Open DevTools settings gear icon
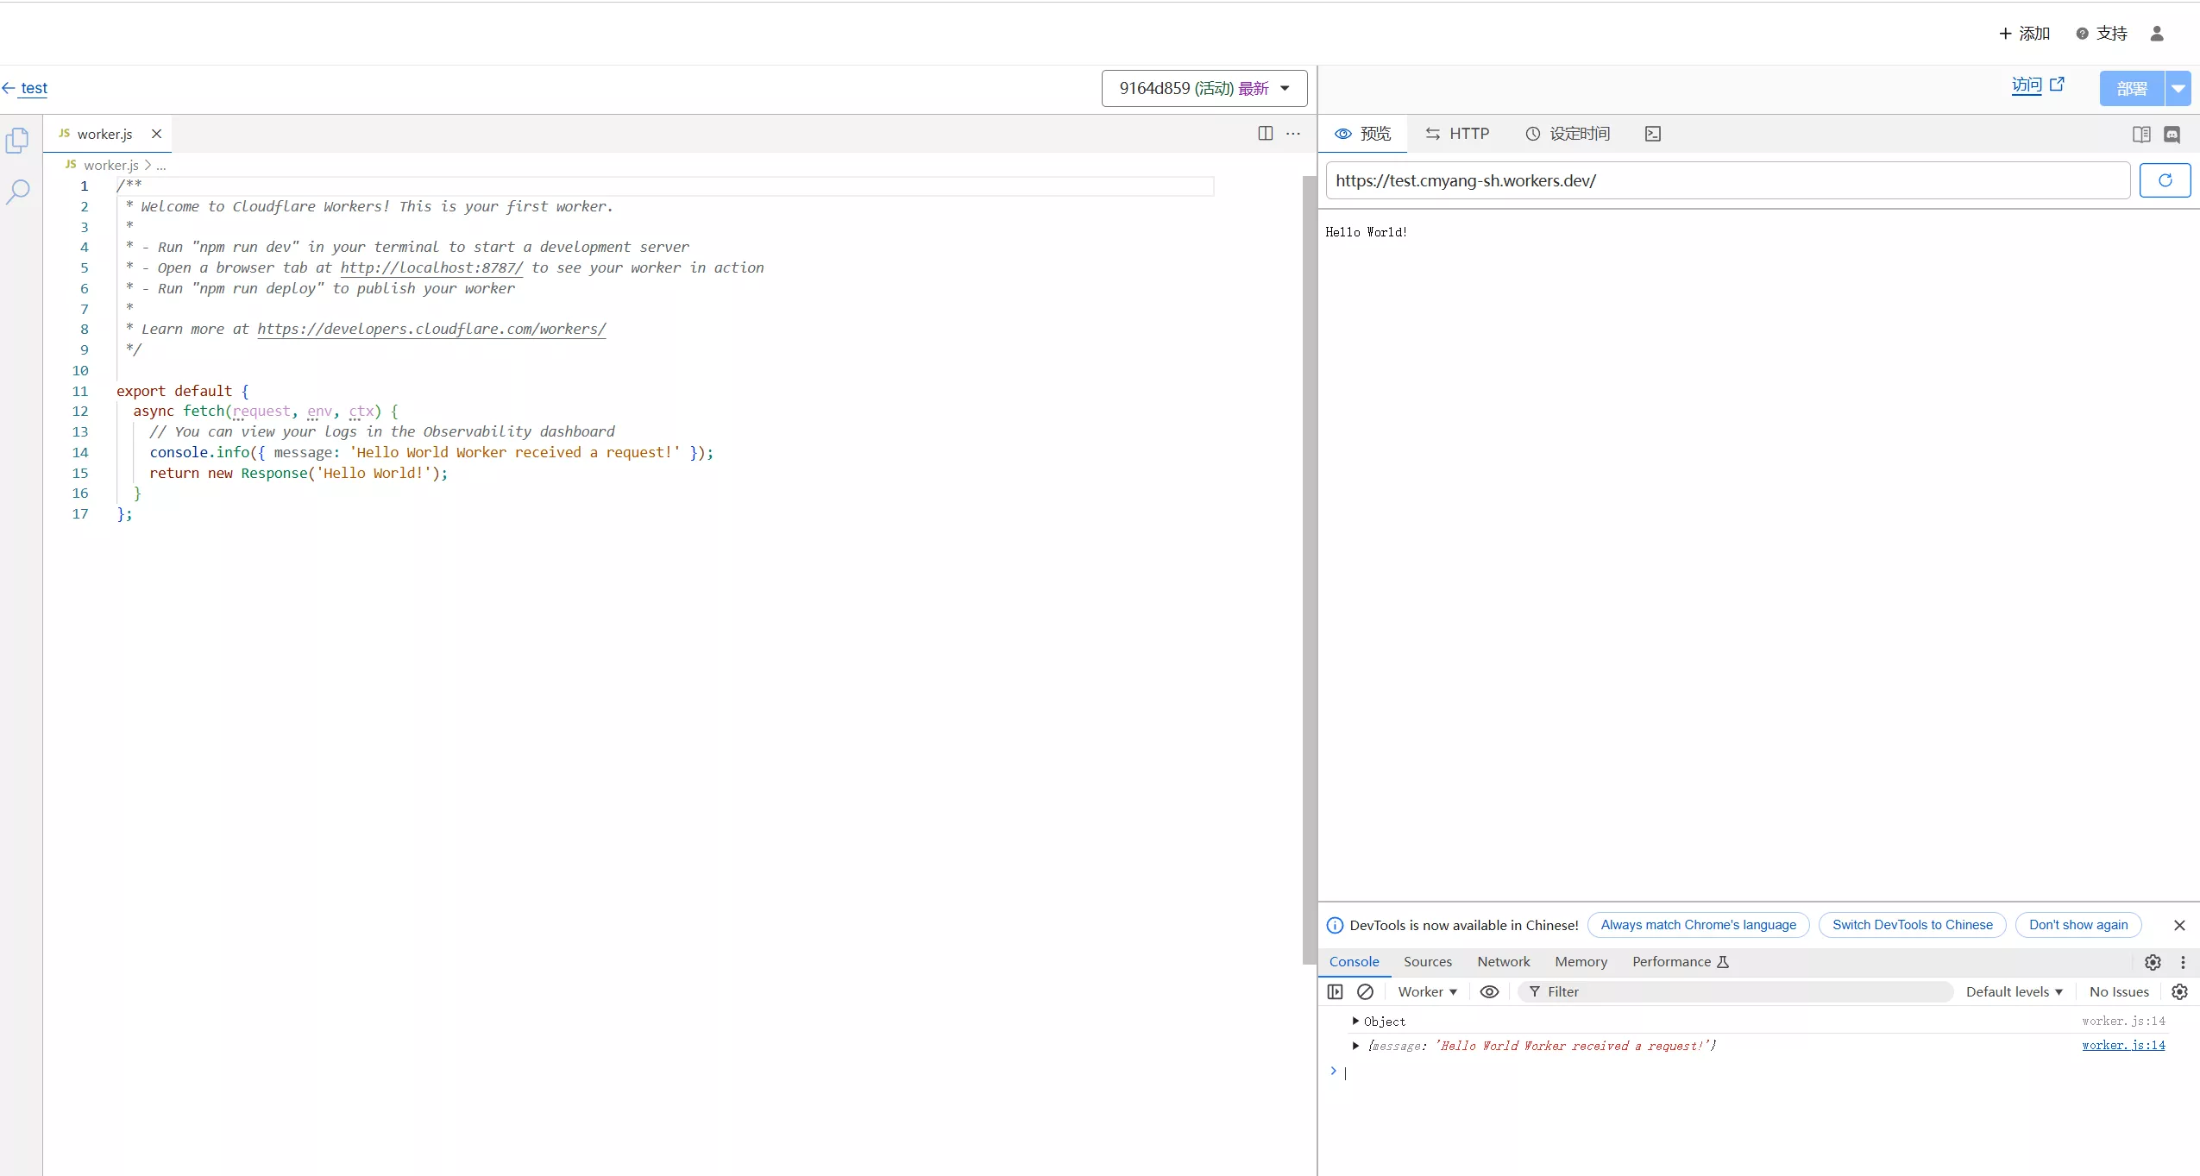Image resolution: width=2200 pixels, height=1176 pixels. point(2153,962)
